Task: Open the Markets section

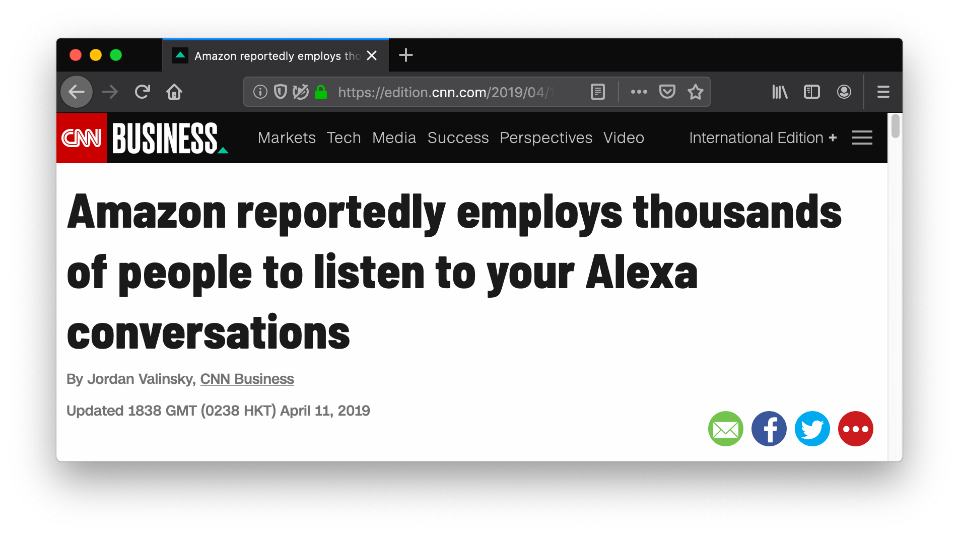Action: click(x=287, y=138)
